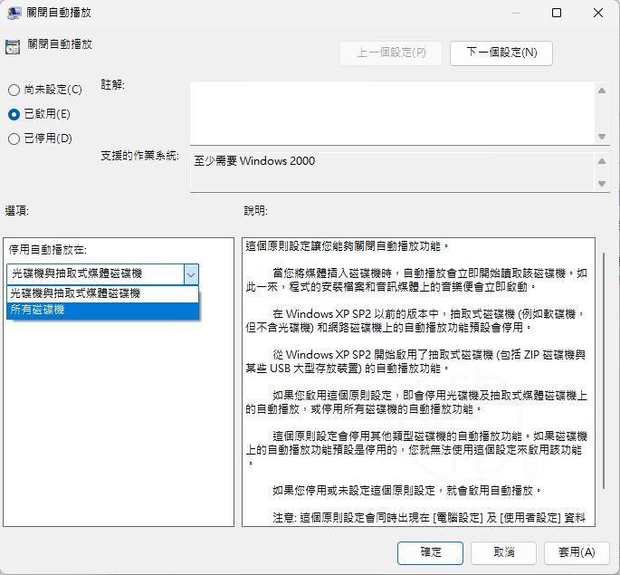The image size is (620, 575).
Task: Click the policy setting icon beside 關閉自動播放 heading
Action: [x=13, y=47]
